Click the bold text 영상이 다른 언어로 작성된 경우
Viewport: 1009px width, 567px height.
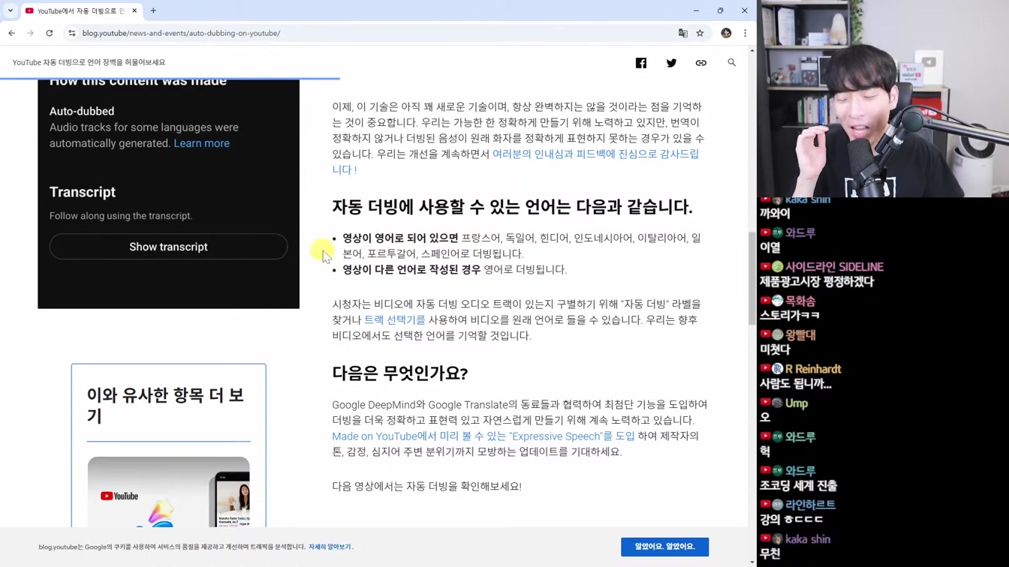point(411,269)
